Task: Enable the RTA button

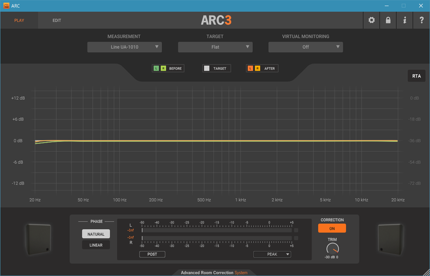Action: [416, 76]
